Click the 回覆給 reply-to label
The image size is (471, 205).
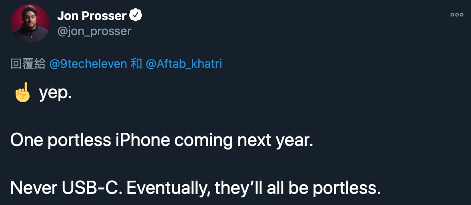pyautogui.click(x=28, y=64)
